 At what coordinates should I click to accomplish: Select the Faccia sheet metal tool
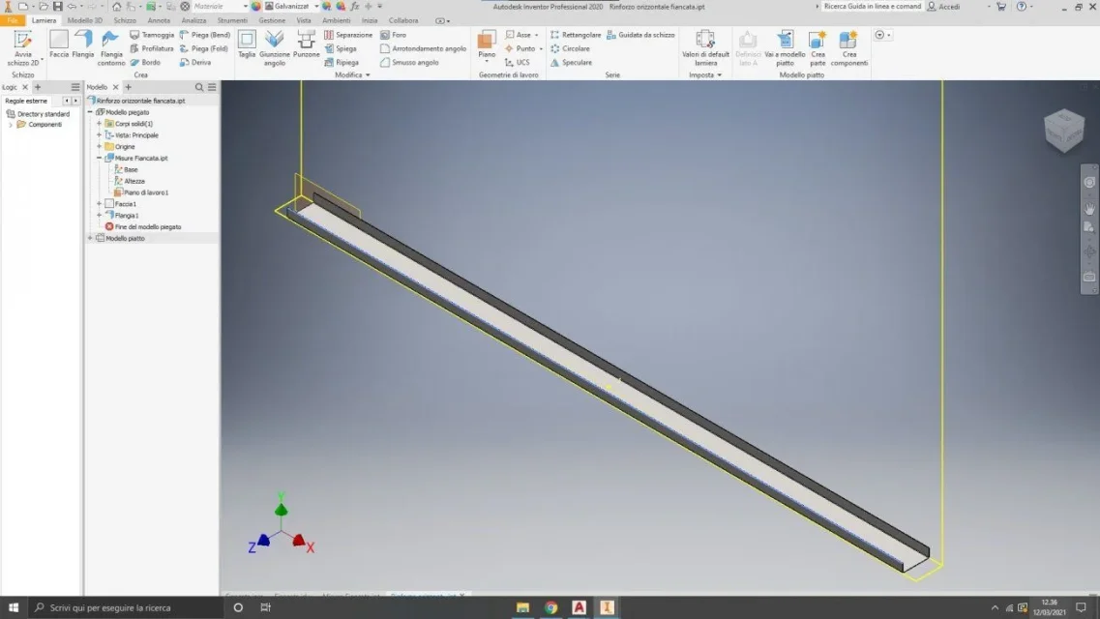(x=59, y=44)
